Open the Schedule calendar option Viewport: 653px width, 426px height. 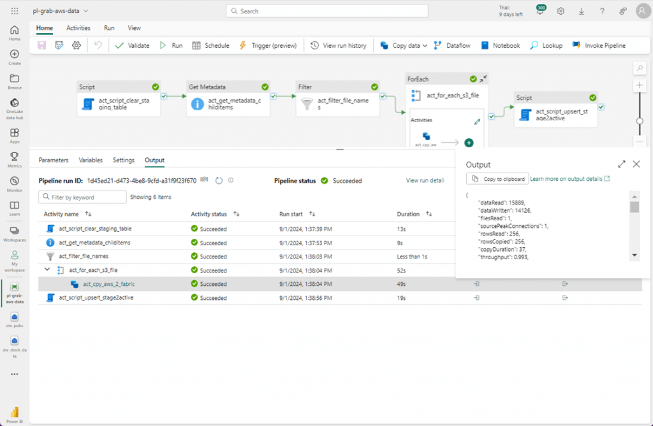pos(210,46)
